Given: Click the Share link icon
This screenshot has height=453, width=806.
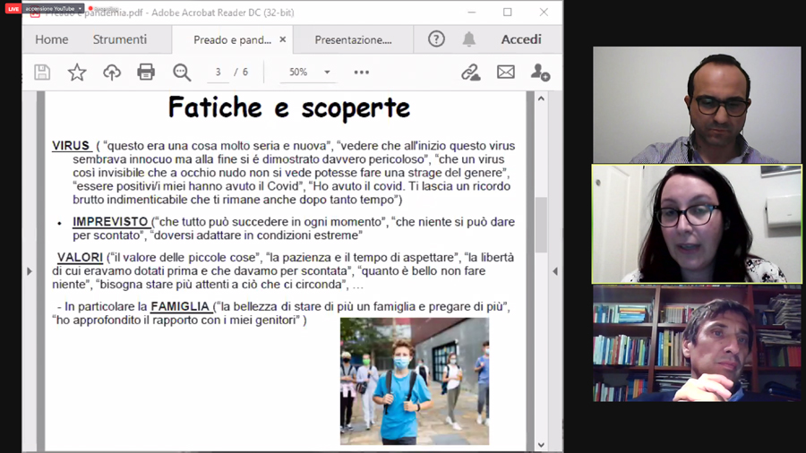Looking at the screenshot, I should pyautogui.click(x=470, y=73).
